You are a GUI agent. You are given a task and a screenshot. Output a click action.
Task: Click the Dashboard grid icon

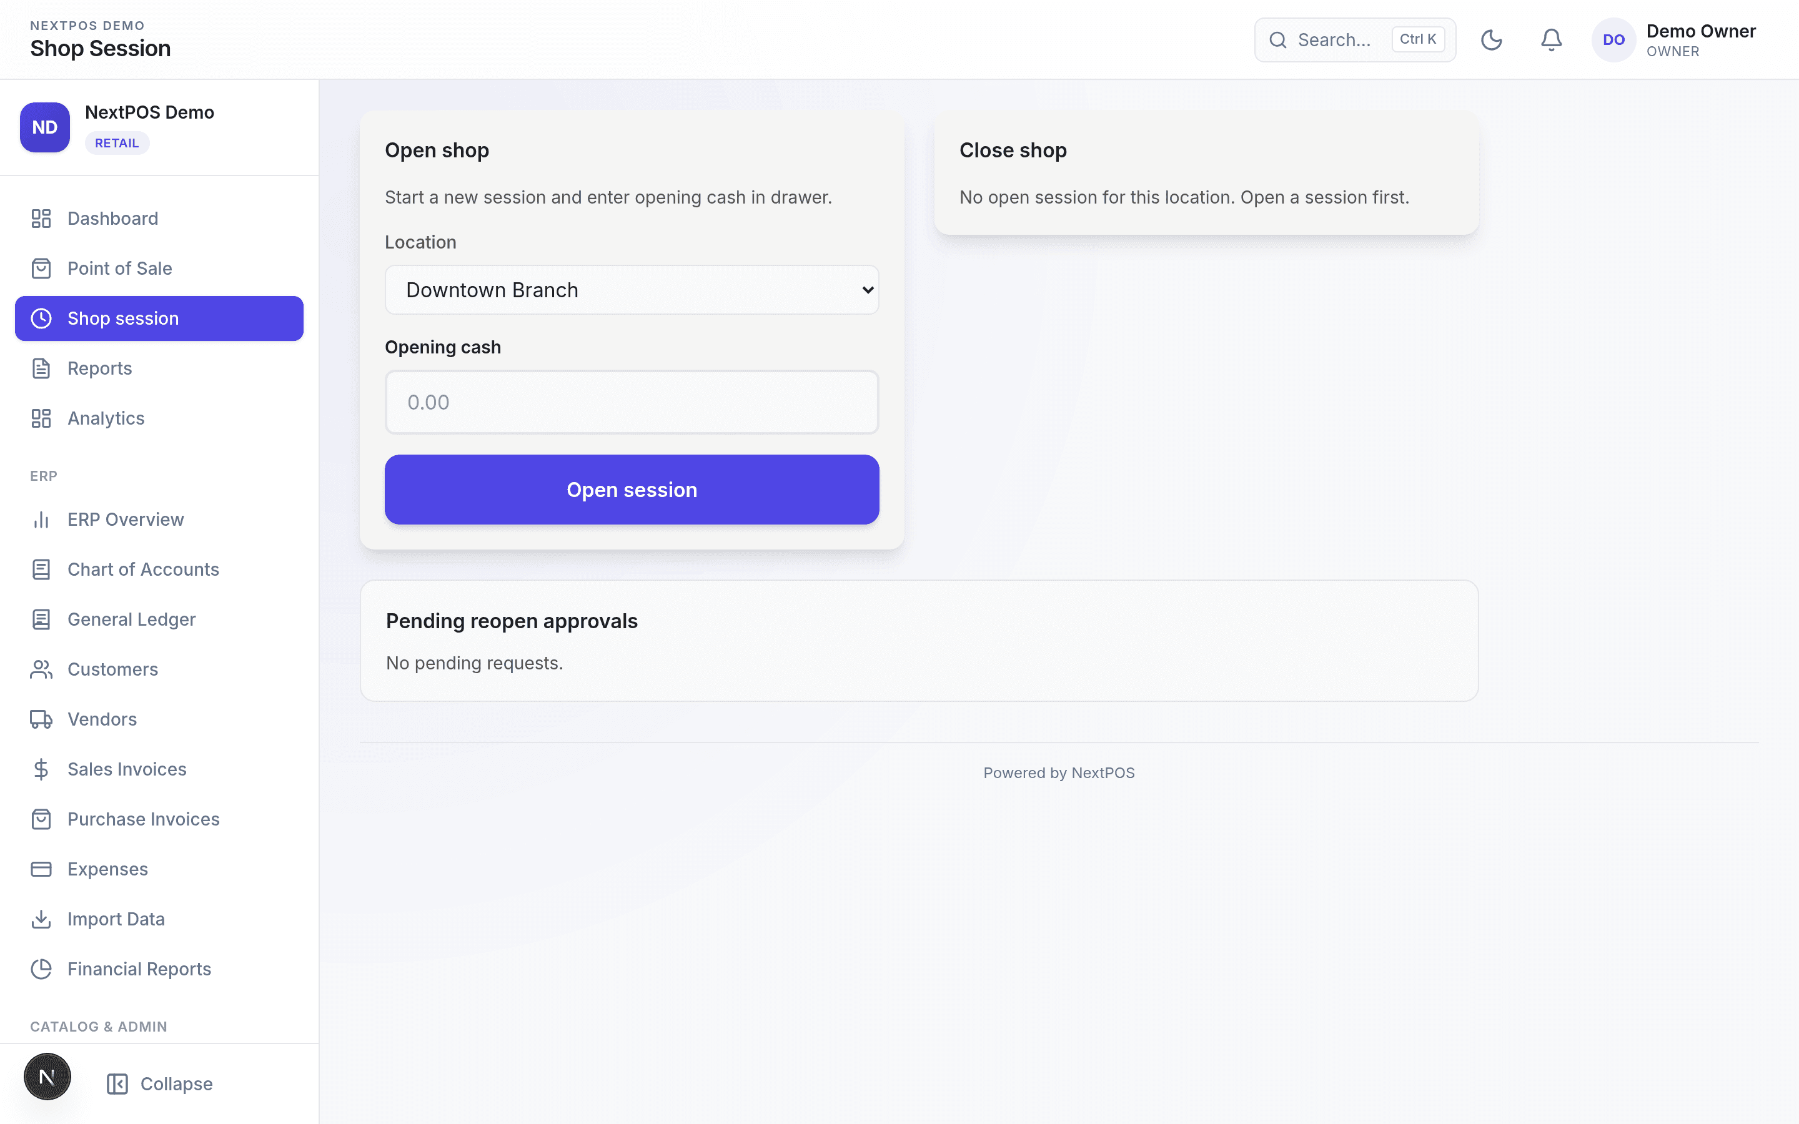coord(41,219)
